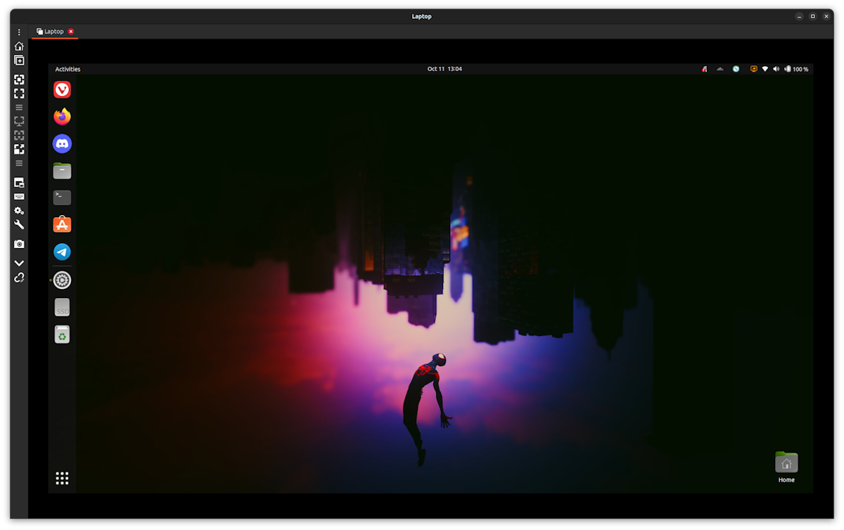The width and height of the screenshot is (844, 530).
Task: Open the volume indicator in the top bar
Action: 776,69
